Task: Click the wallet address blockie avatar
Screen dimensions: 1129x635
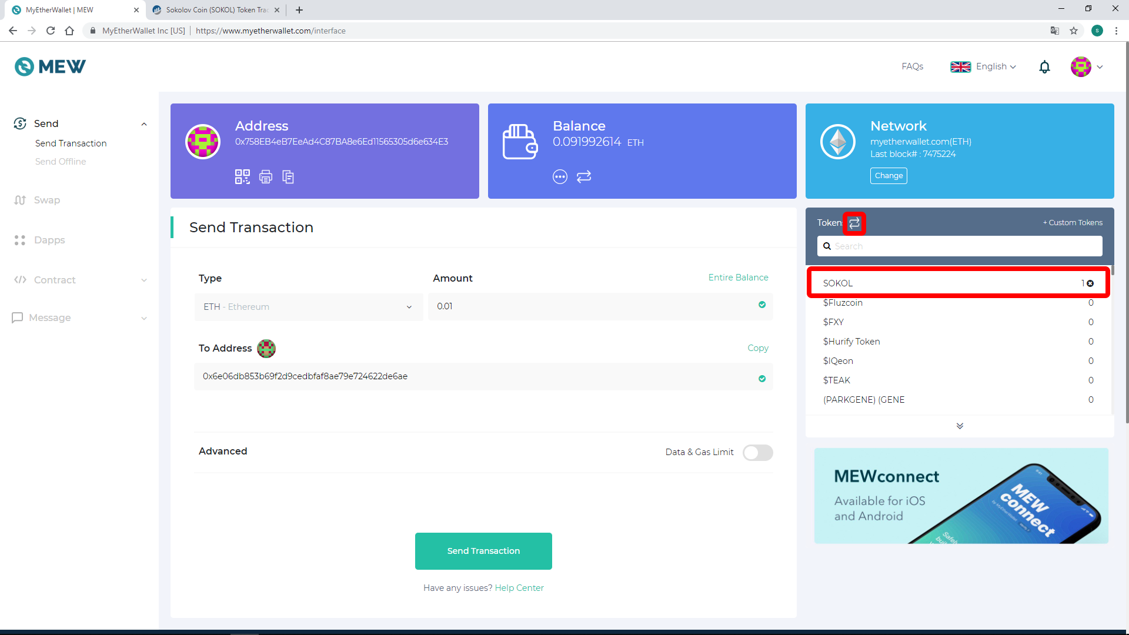Action: (203, 142)
